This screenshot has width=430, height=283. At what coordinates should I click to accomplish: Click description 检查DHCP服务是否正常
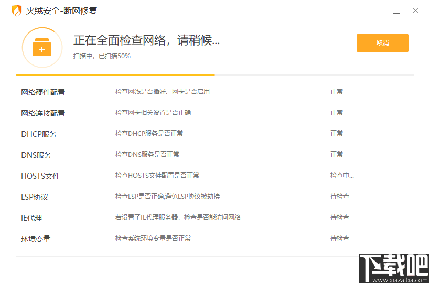149,134
